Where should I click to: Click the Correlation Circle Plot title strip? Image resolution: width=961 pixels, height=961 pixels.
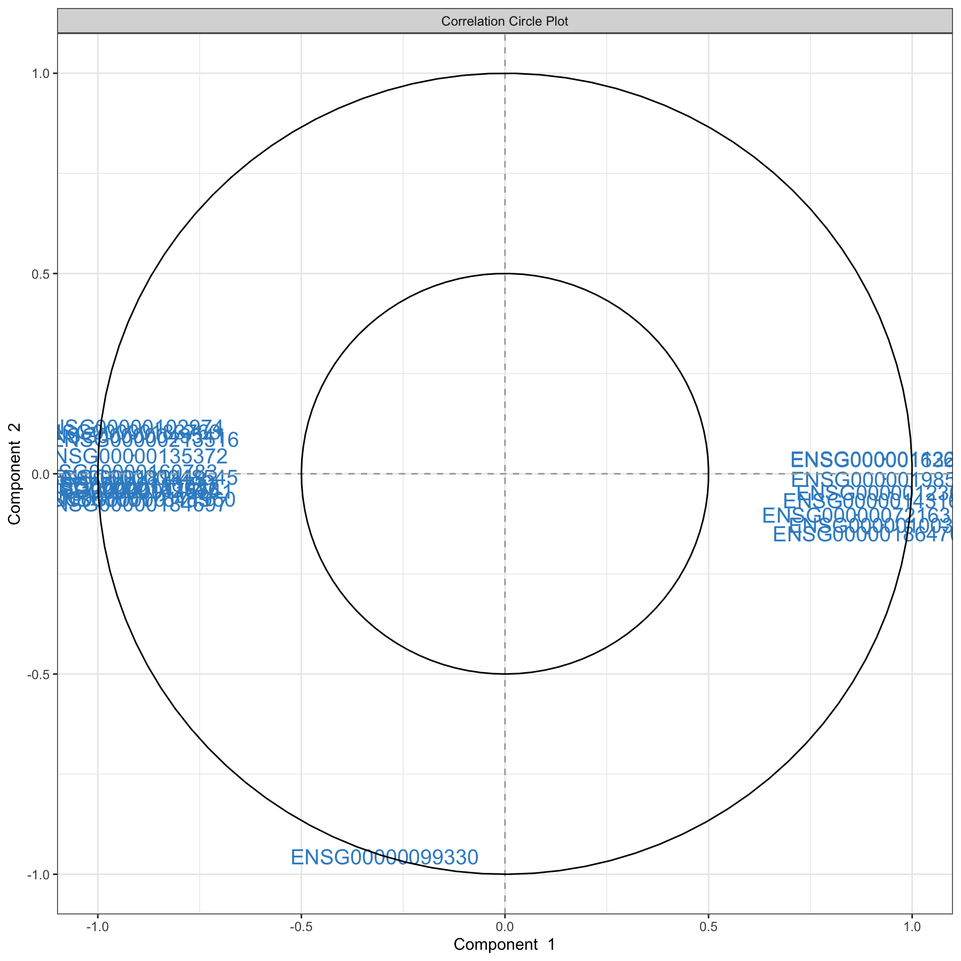click(x=505, y=21)
